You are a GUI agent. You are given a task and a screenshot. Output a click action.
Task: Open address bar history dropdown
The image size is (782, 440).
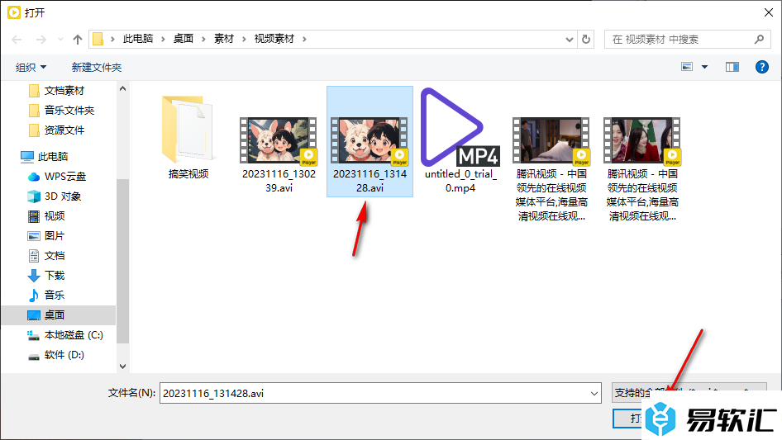click(x=569, y=40)
